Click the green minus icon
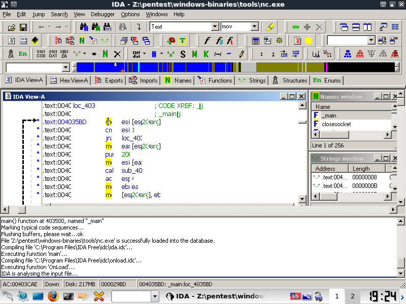406x304 pixels. (296, 27)
